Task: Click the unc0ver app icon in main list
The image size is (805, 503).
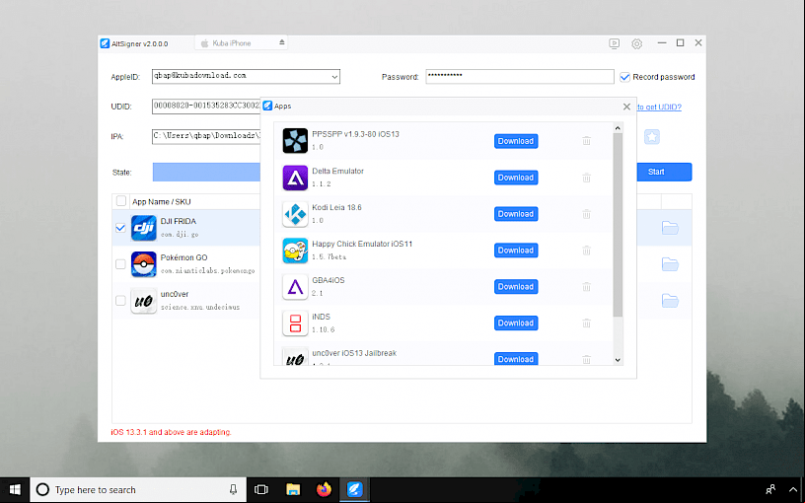Action: coord(144,301)
